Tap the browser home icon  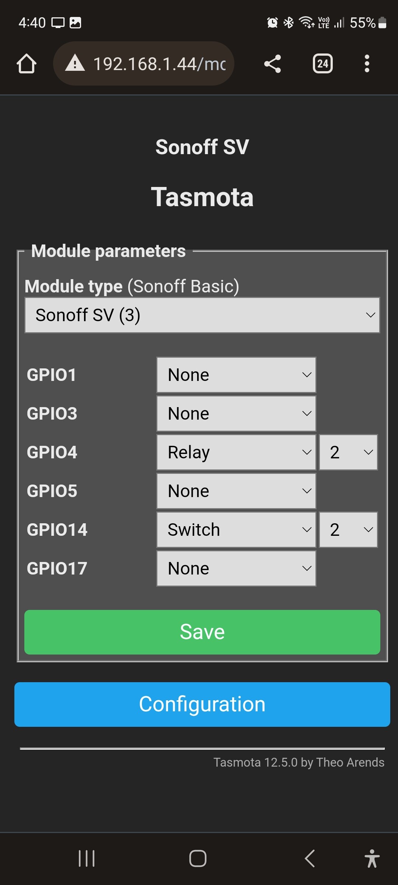27,64
